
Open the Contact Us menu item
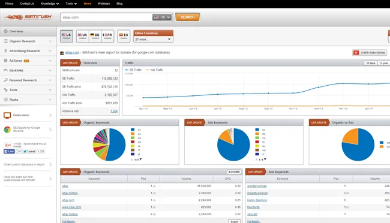[27, 4]
